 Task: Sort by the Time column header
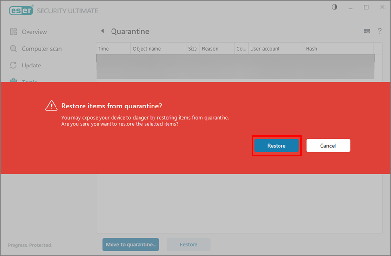113,49
